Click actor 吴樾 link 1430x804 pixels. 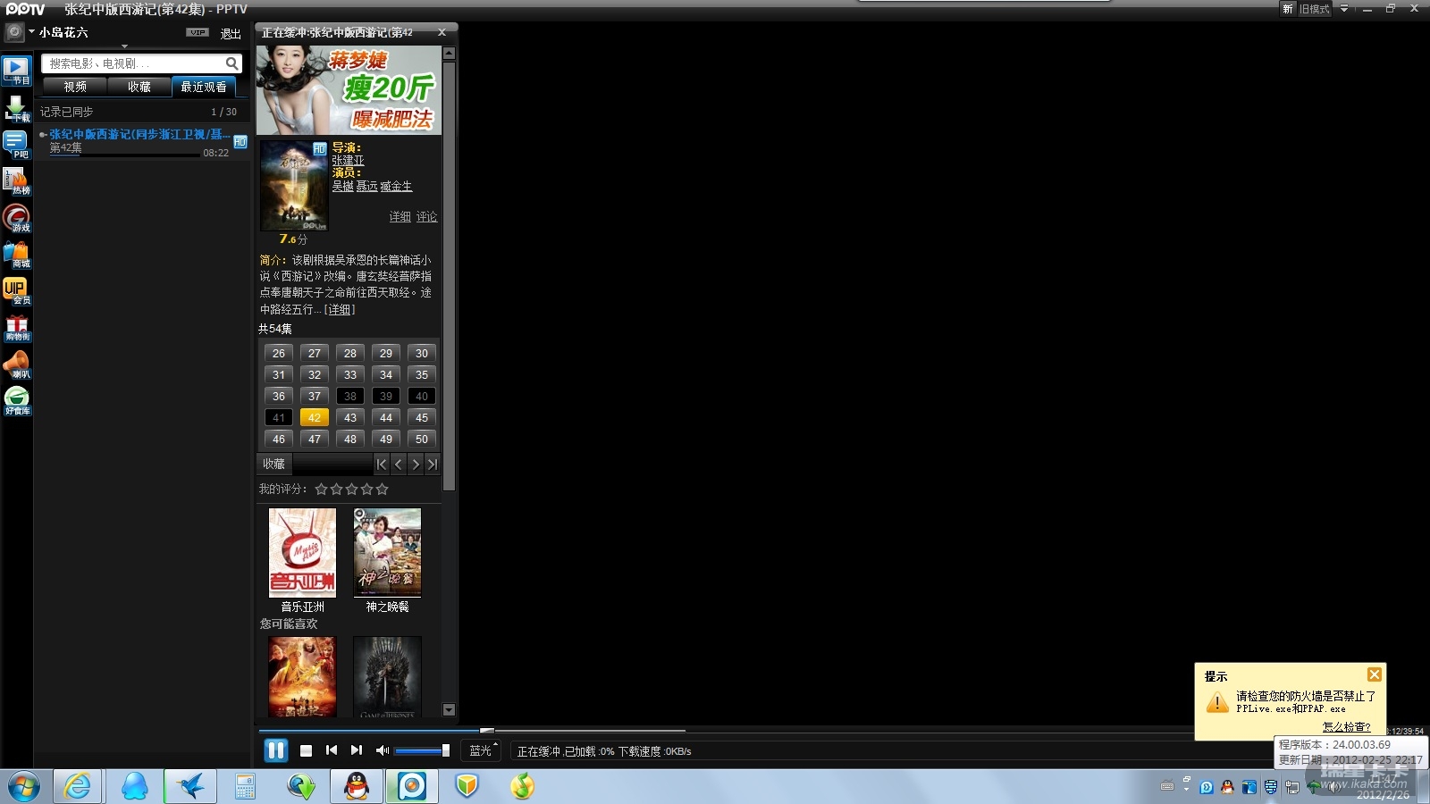coord(342,187)
